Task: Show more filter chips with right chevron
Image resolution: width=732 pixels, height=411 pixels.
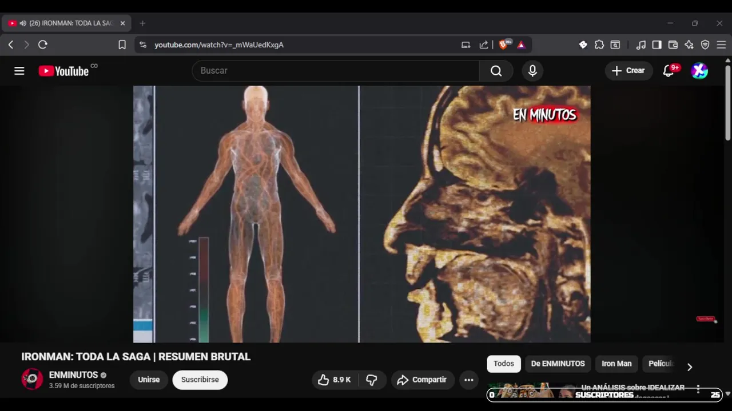Action: tap(689, 367)
